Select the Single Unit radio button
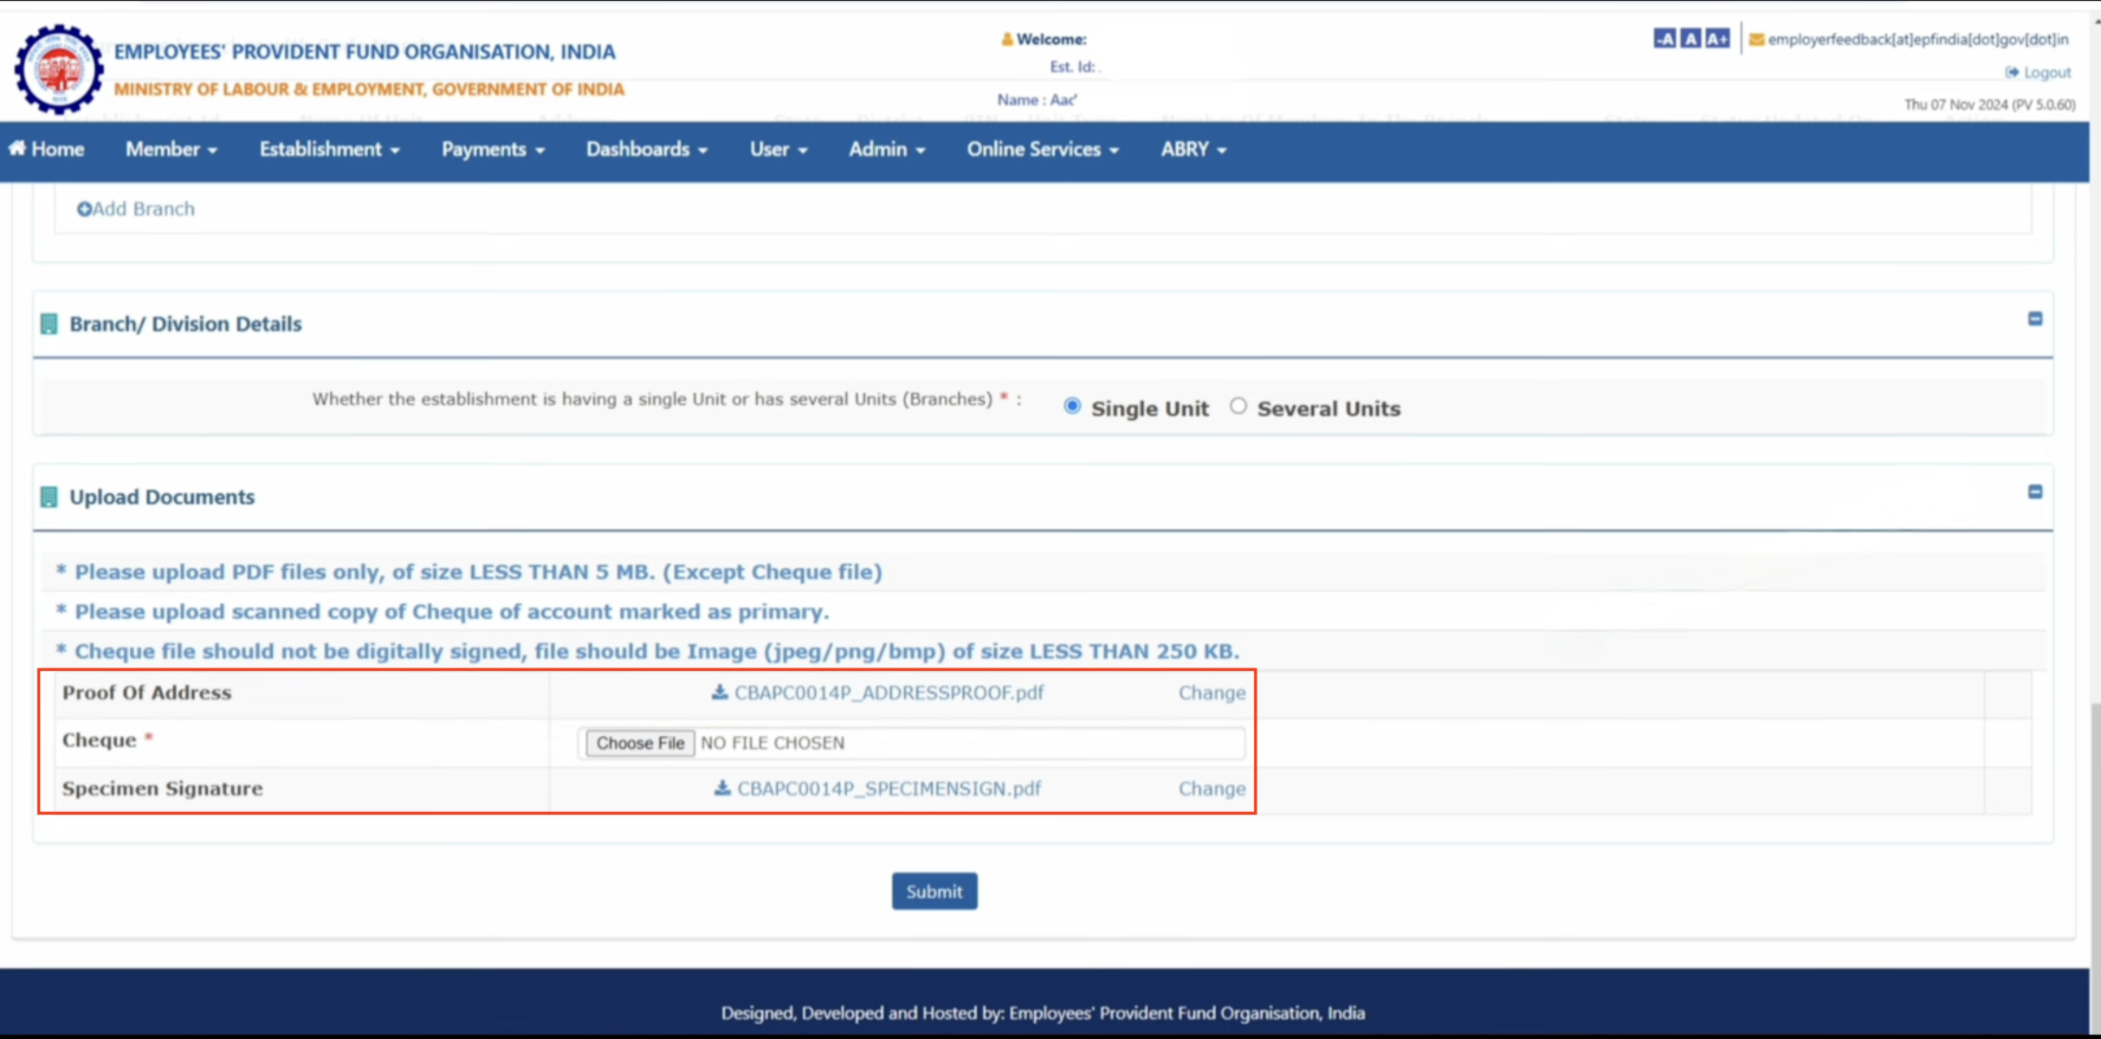 coord(1072,406)
